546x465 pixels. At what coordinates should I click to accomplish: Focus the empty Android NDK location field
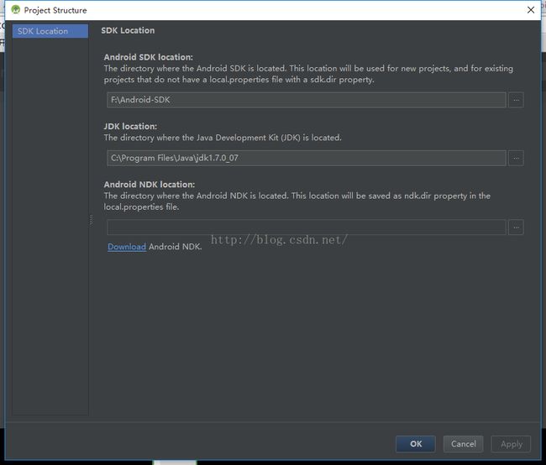pyautogui.click(x=307, y=227)
